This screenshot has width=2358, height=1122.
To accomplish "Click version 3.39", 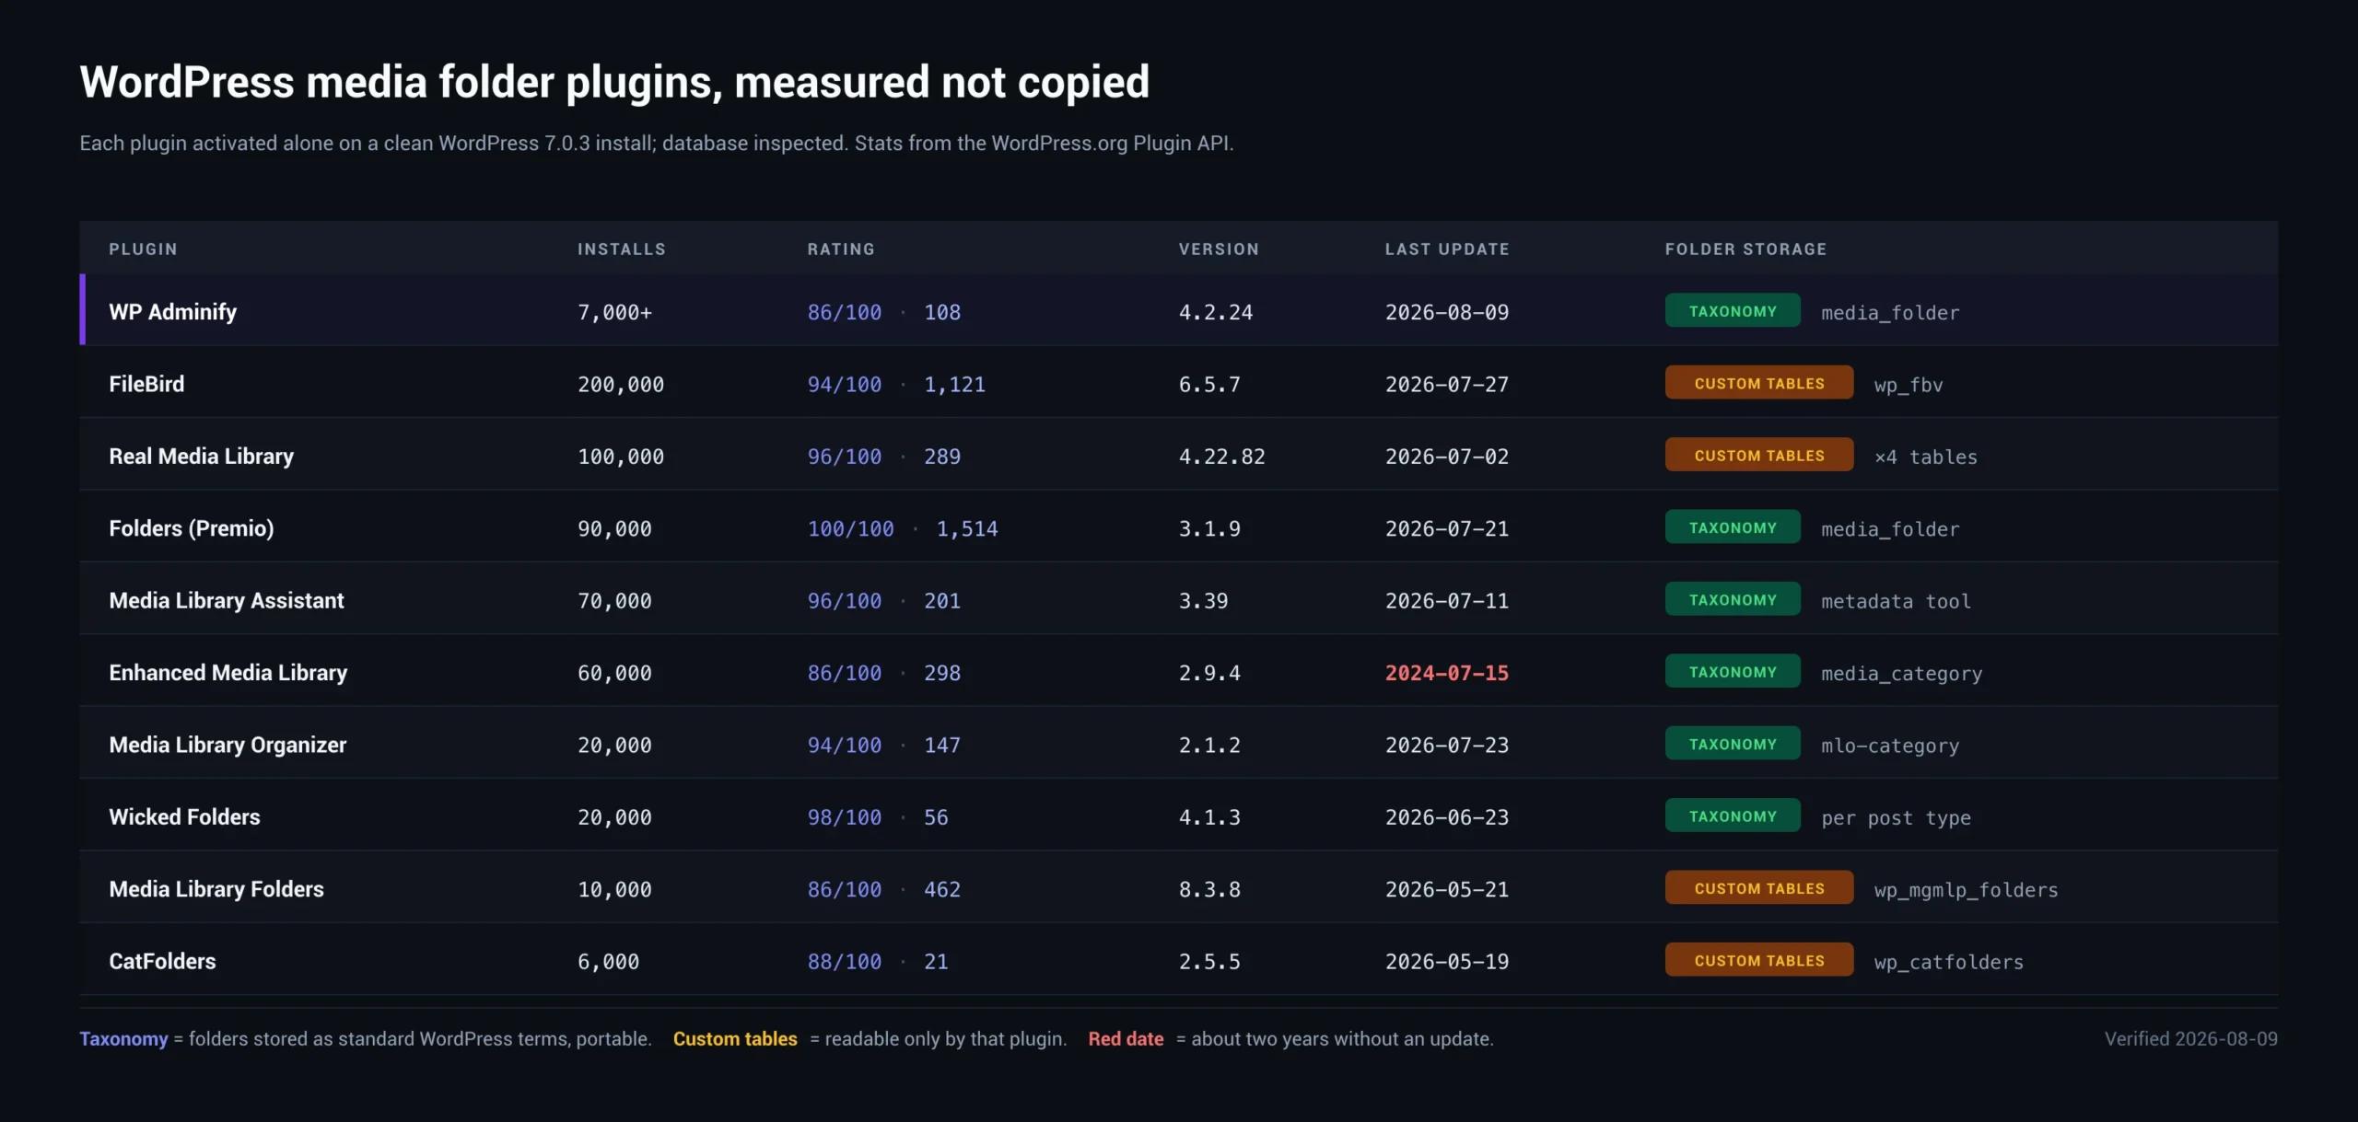I will tap(1203, 601).
